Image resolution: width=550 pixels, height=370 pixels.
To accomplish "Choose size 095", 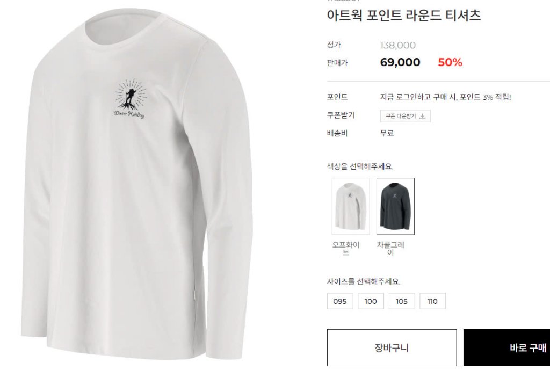I will tap(340, 301).
